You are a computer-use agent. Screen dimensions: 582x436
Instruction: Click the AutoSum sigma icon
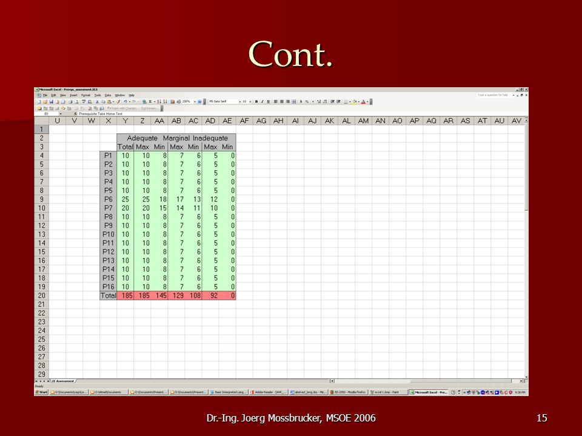click(x=150, y=102)
